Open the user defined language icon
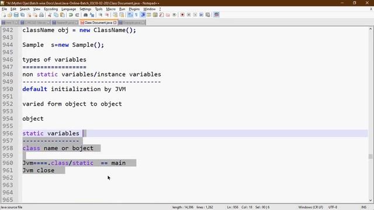 (x=149, y=15)
